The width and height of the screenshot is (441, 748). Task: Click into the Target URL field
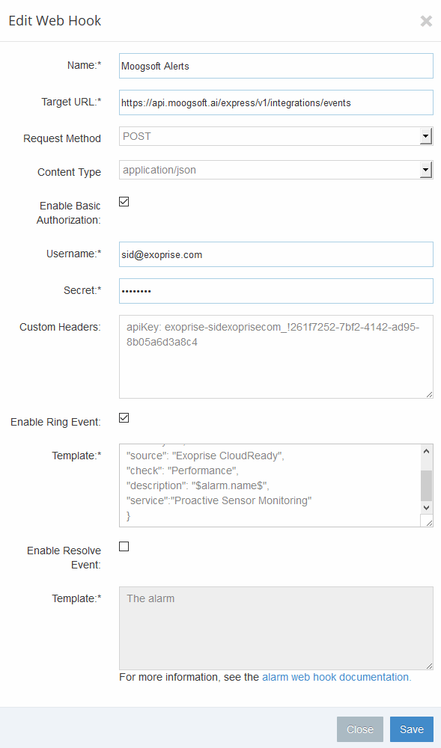point(276,102)
